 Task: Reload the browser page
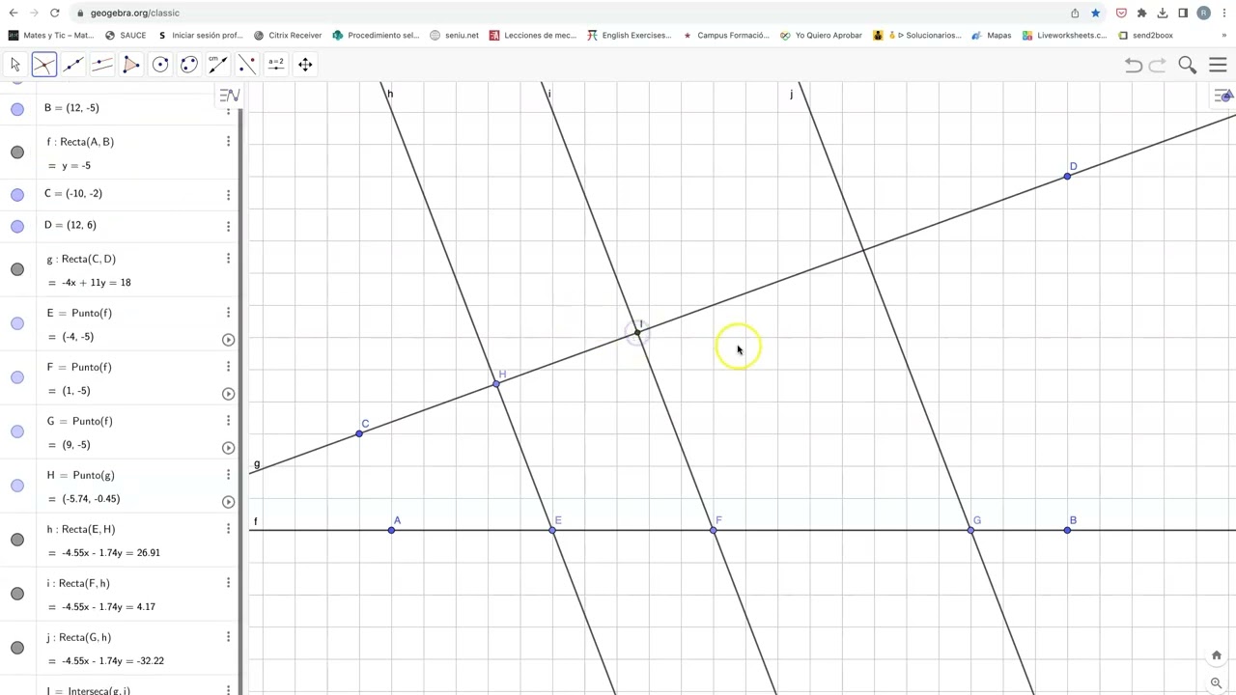tap(55, 13)
